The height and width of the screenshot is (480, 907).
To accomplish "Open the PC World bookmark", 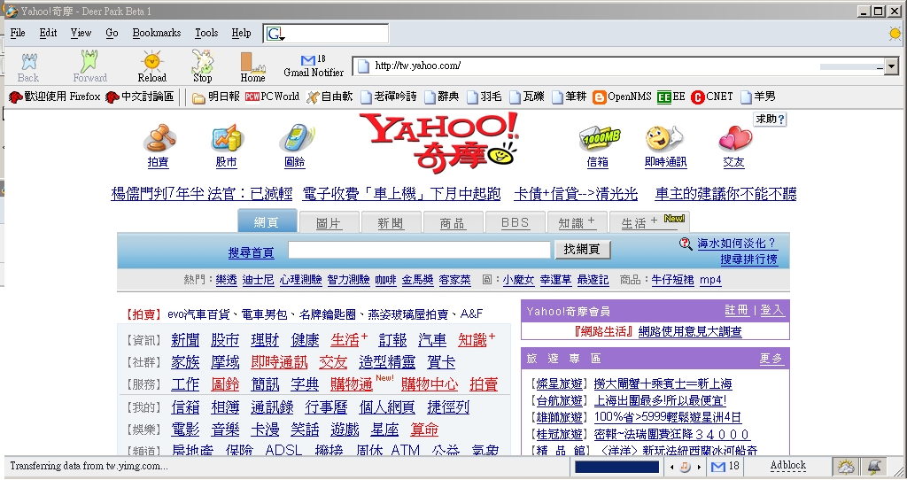I will tap(272, 97).
